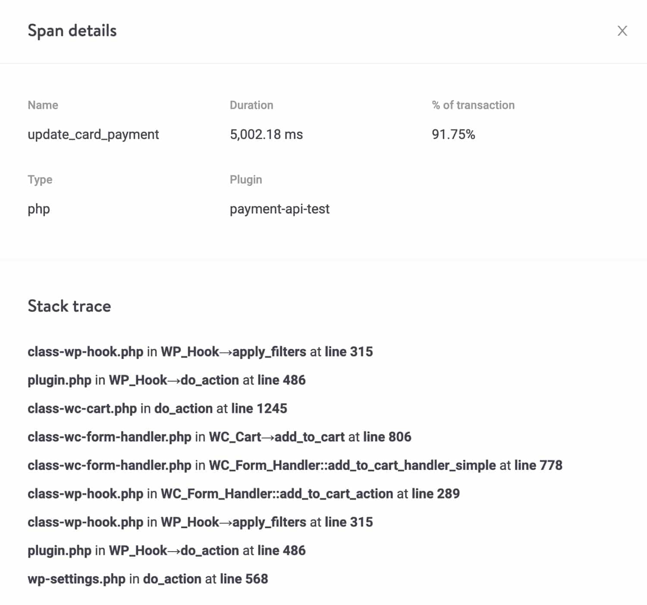Image resolution: width=647 pixels, height=605 pixels.
Task: Select the payment-api-test plugin name
Action: [x=280, y=209]
